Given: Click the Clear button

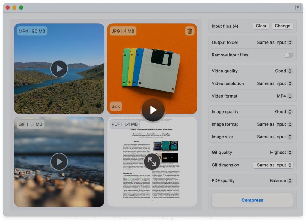Looking at the screenshot, I should [x=261, y=26].
